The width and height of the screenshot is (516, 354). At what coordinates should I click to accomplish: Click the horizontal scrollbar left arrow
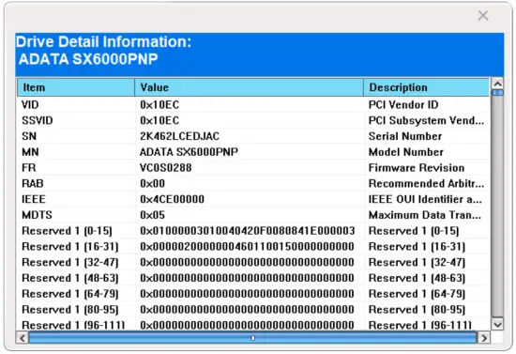tap(23, 338)
